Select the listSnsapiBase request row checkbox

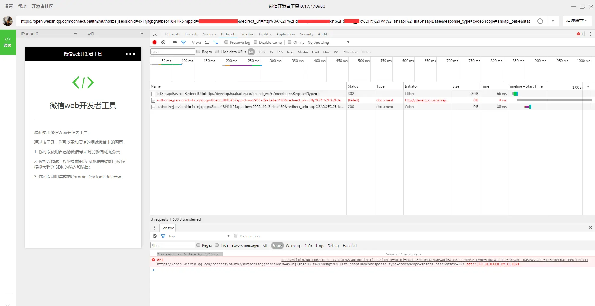pyautogui.click(x=153, y=94)
